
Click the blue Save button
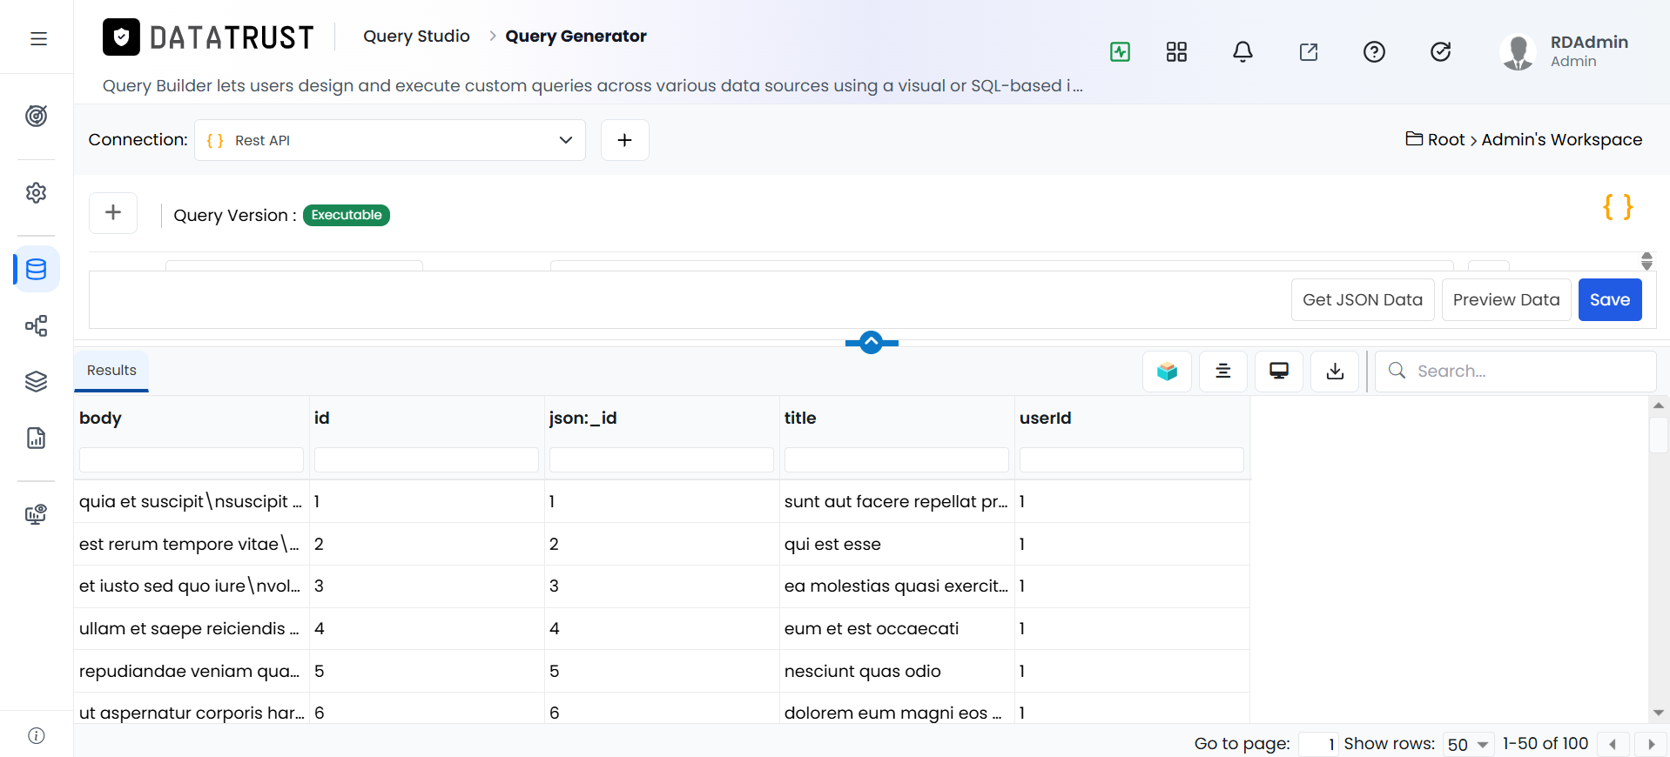click(x=1610, y=300)
